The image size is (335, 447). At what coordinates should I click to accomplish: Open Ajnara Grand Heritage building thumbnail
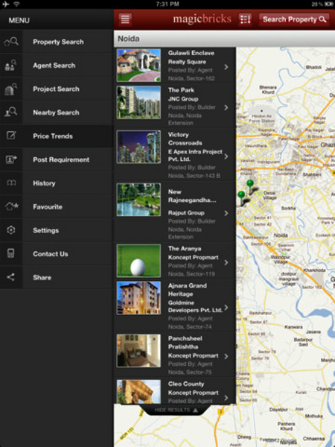pos(138,298)
